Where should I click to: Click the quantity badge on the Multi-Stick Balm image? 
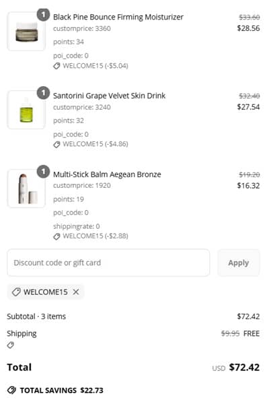43,171
